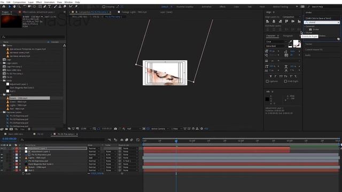This screenshot has height=192, width=342.
Task: Open parent dropdown for Null 1 layer
Action: tap(130, 171)
